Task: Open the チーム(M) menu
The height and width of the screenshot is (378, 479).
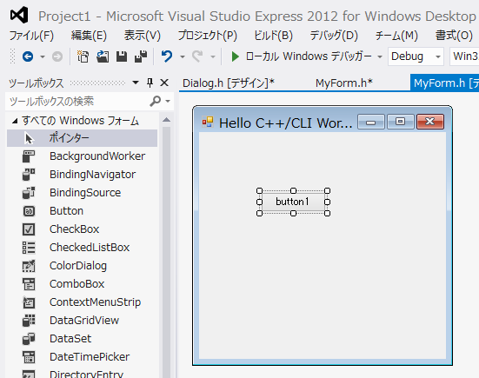Action: [x=396, y=36]
